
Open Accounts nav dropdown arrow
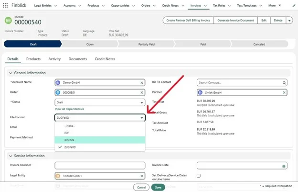coord(80,6)
